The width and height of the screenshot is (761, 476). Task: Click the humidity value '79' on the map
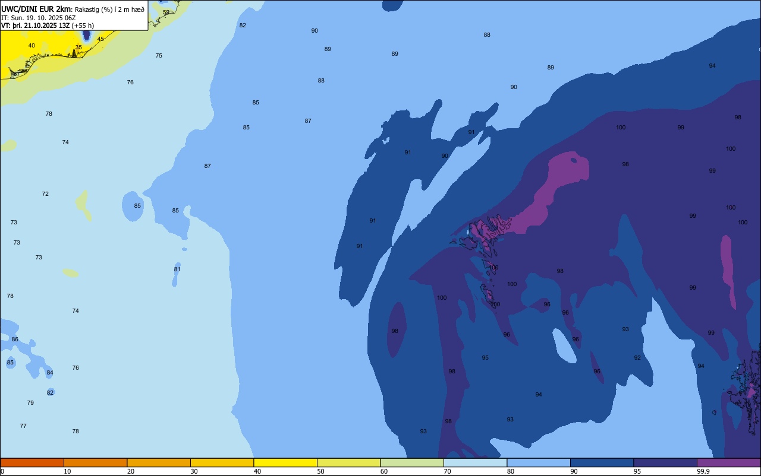point(30,403)
